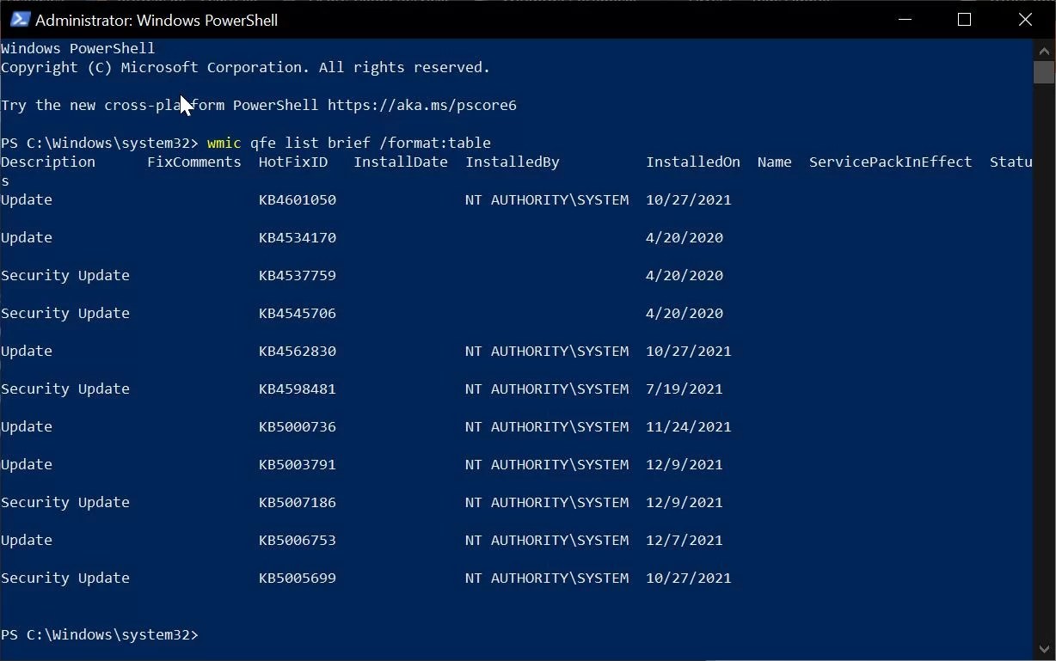Place the cursor at the empty command prompt
Viewport: 1056px width, 661px height.
pos(211,634)
